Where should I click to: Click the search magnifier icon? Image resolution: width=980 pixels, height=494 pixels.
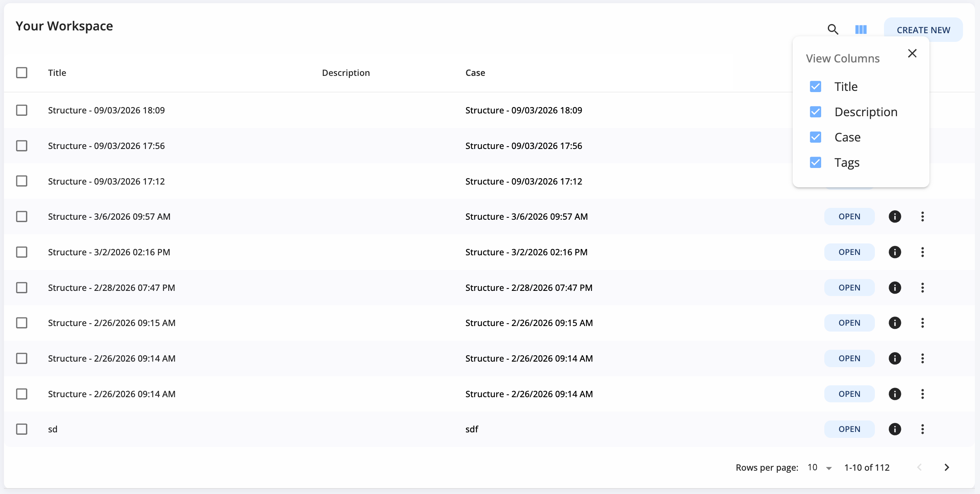click(833, 30)
